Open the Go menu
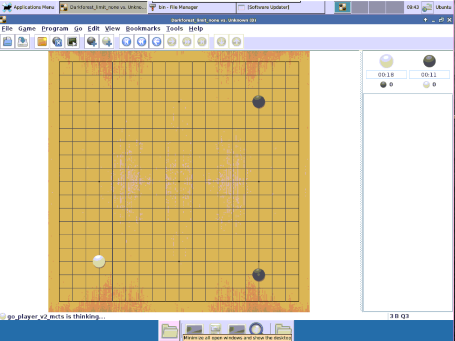 pos(78,28)
